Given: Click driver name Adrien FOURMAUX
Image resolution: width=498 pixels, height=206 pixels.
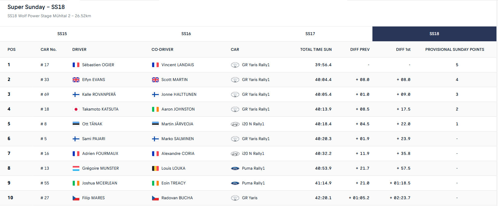Looking at the screenshot, I should coord(100,154).
